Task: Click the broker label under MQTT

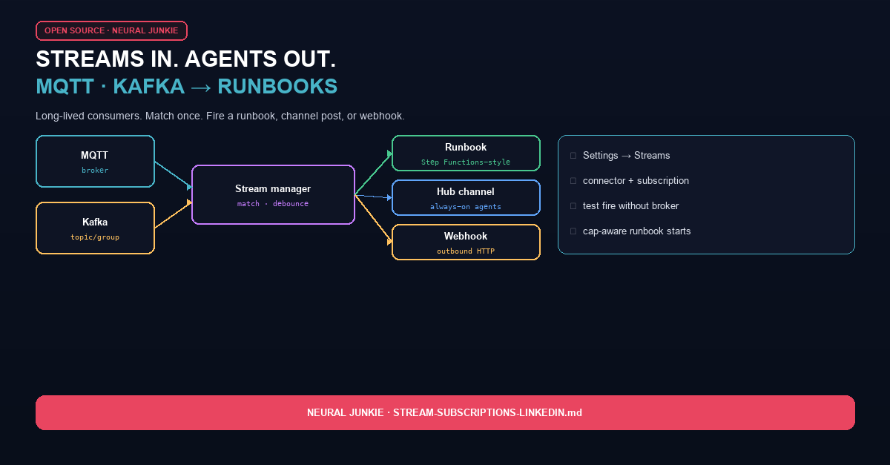Action: 95,171
